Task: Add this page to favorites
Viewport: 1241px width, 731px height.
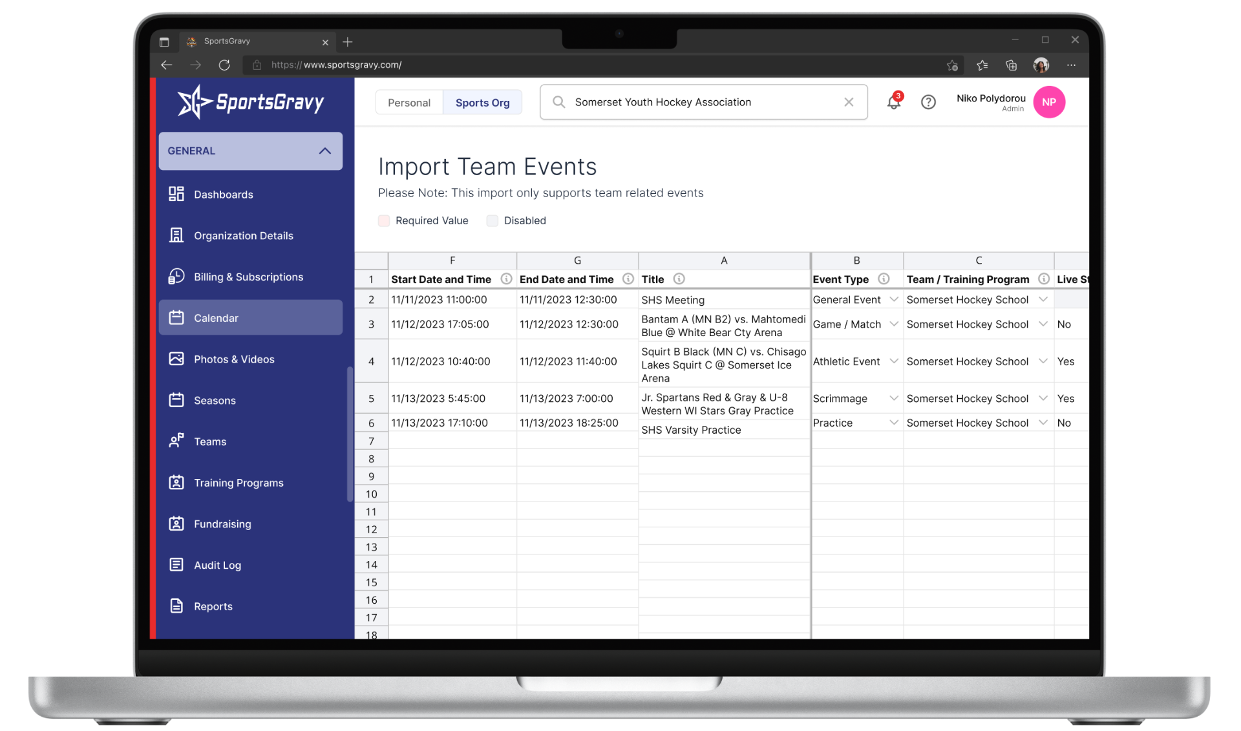Action: pos(952,65)
